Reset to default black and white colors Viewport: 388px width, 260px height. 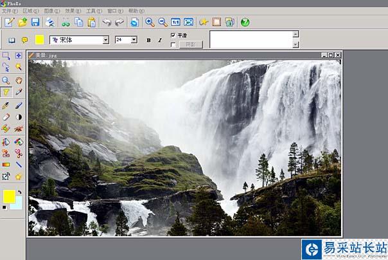(4, 207)
